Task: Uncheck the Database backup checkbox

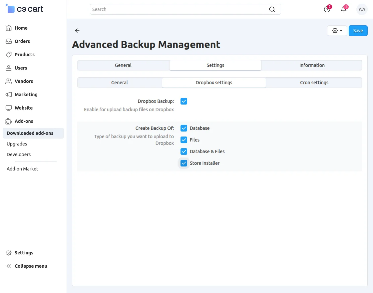Action: coord(184,128)
